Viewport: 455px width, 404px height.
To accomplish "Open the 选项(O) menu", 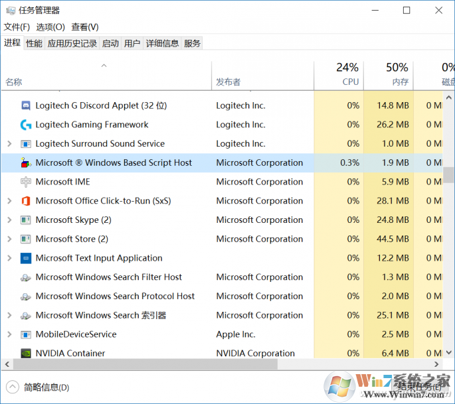I will tap(50, 27).
